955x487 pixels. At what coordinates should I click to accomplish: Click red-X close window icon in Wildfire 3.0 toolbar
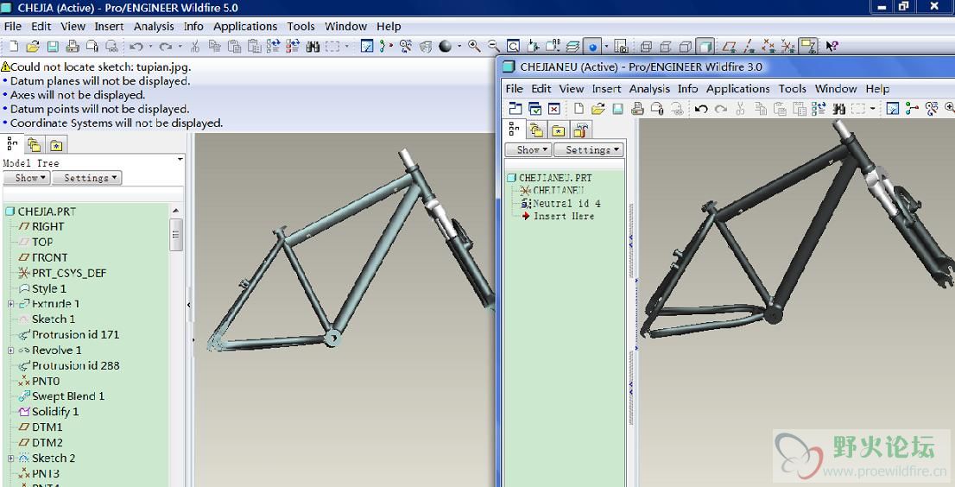[x=554, y=109]
